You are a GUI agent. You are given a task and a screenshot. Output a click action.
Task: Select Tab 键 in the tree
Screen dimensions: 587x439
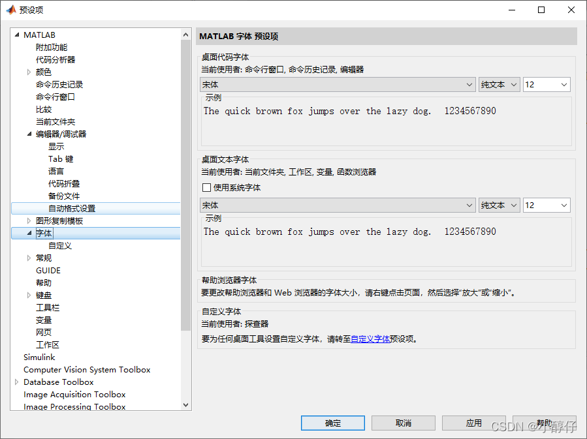[x=61, y=159]
